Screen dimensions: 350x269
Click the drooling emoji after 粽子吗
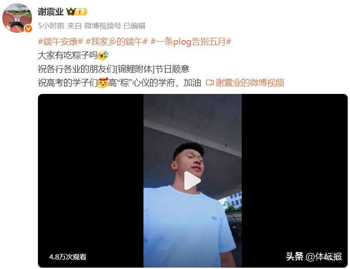coord(103,55)
